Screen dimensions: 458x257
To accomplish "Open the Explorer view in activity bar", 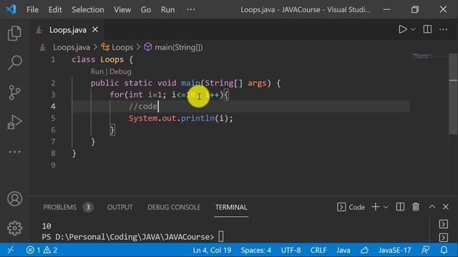I will tap(14, 33).
